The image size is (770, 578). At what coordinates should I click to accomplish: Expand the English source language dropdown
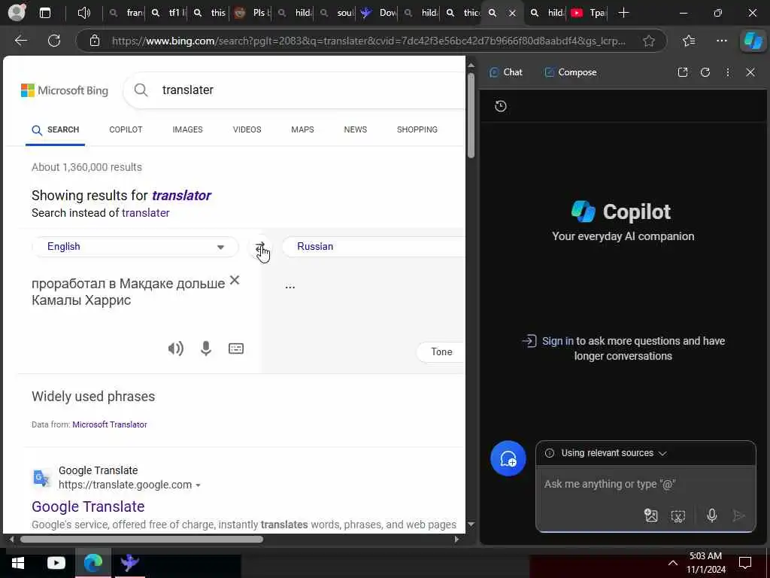[135, 247]
